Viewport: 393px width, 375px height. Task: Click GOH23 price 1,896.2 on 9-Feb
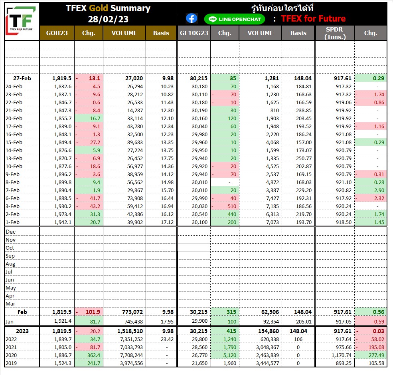[63, 175]
